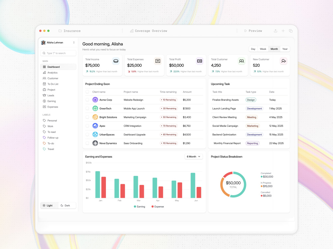Viewport: 333px width, 249px height.
Task: Click the Design task type tag
Action: (x=251, y=100)
